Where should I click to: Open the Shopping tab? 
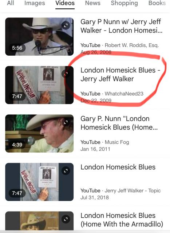tap(124, 3)
